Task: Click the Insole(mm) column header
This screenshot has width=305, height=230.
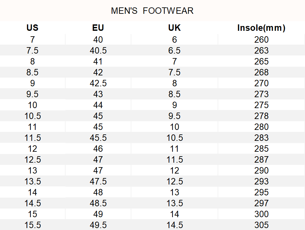Action: click(x=261, y=28)
